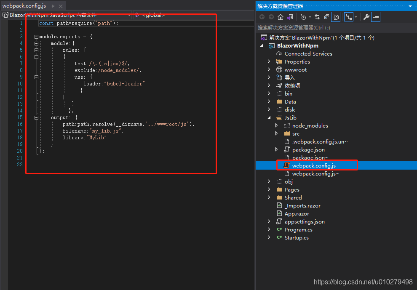Collapse the module block at line 4
Screen dimensions: 417x290
[36, 43]
